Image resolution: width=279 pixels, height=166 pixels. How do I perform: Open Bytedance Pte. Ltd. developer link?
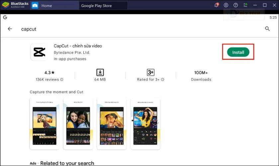tap(72, 52)
